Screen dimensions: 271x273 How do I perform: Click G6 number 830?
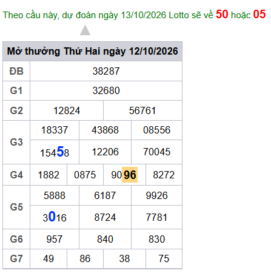coord(157,239)
